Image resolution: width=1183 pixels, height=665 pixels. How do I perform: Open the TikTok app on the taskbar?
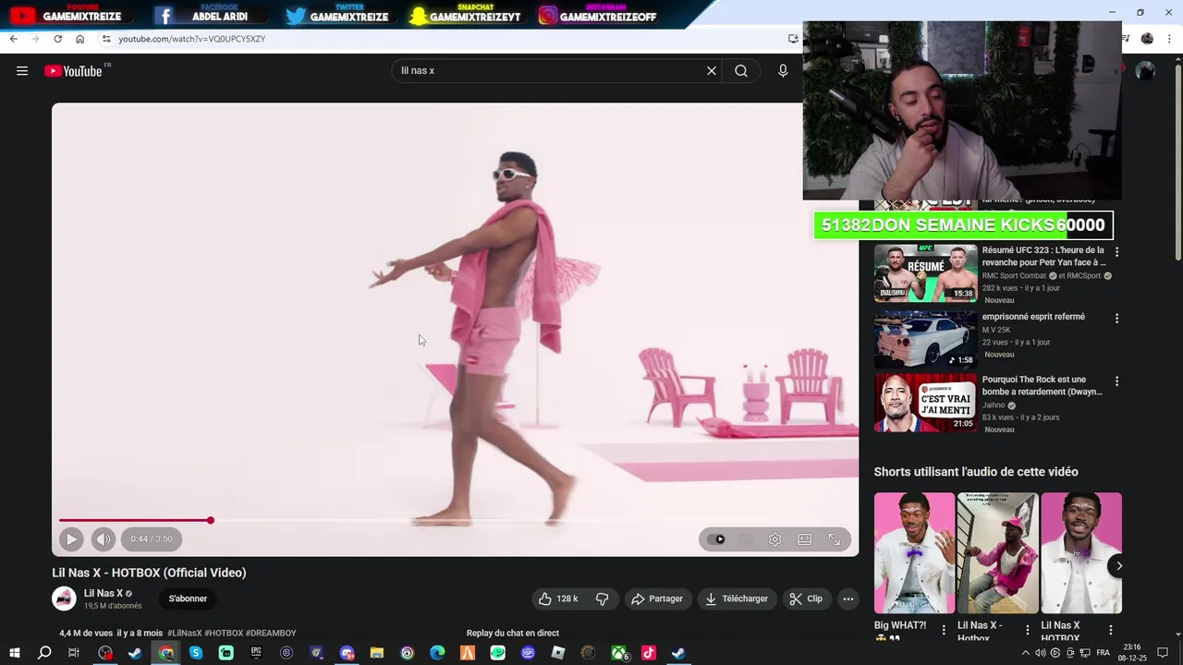click(x=649, y=653)
